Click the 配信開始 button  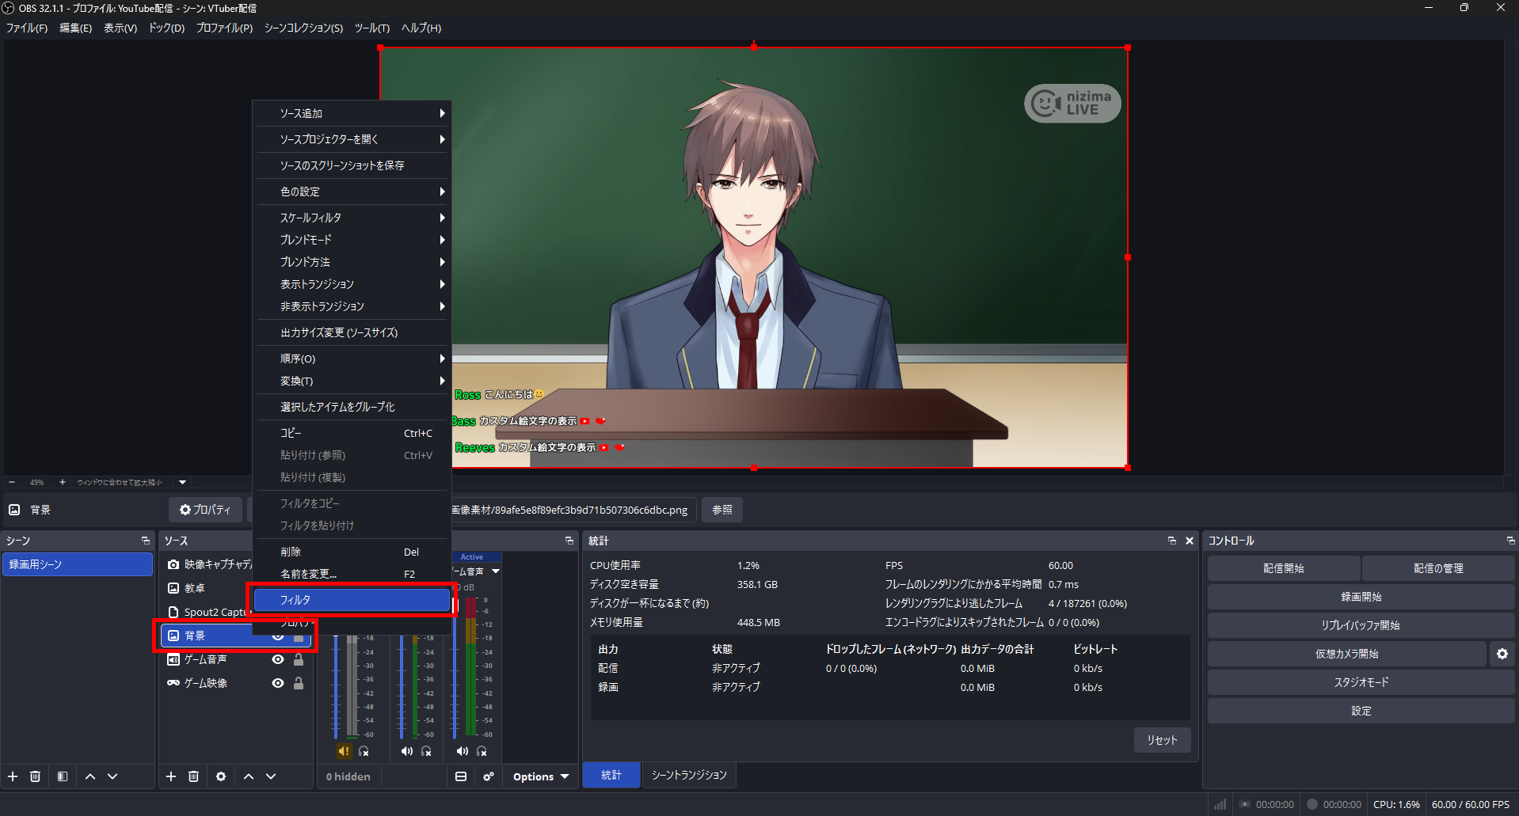point(1284,568)
